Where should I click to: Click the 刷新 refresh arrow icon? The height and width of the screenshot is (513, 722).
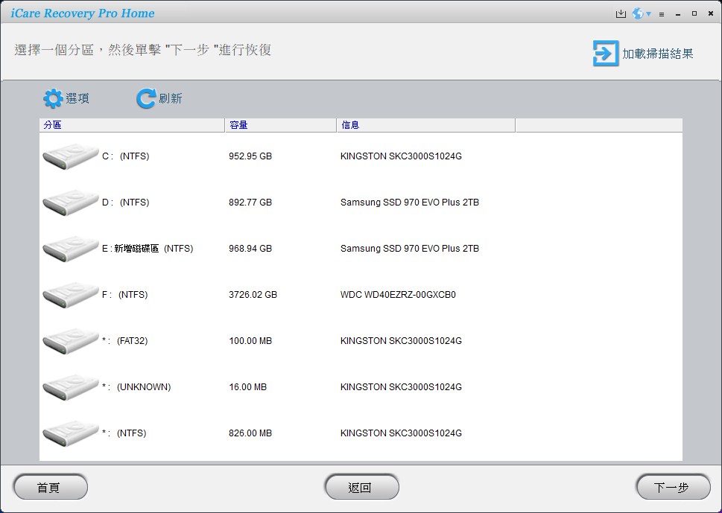[x=146, y=98]
